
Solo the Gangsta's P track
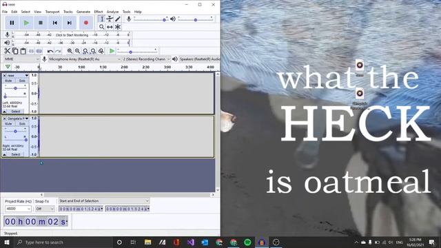22,124
